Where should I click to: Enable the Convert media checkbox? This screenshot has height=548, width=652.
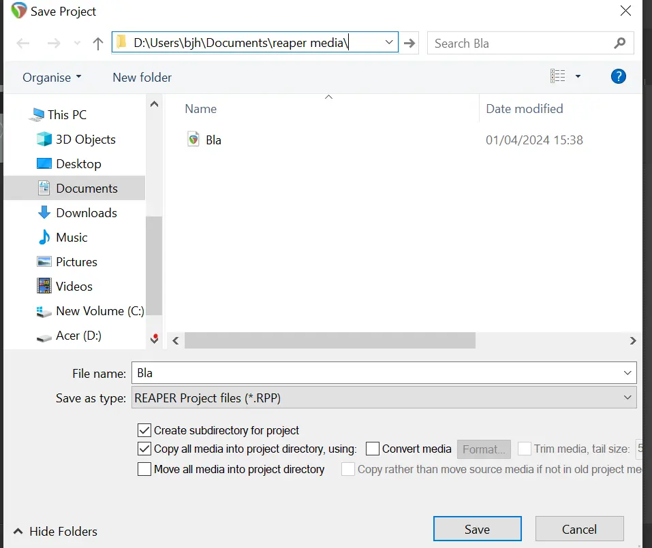373,449
